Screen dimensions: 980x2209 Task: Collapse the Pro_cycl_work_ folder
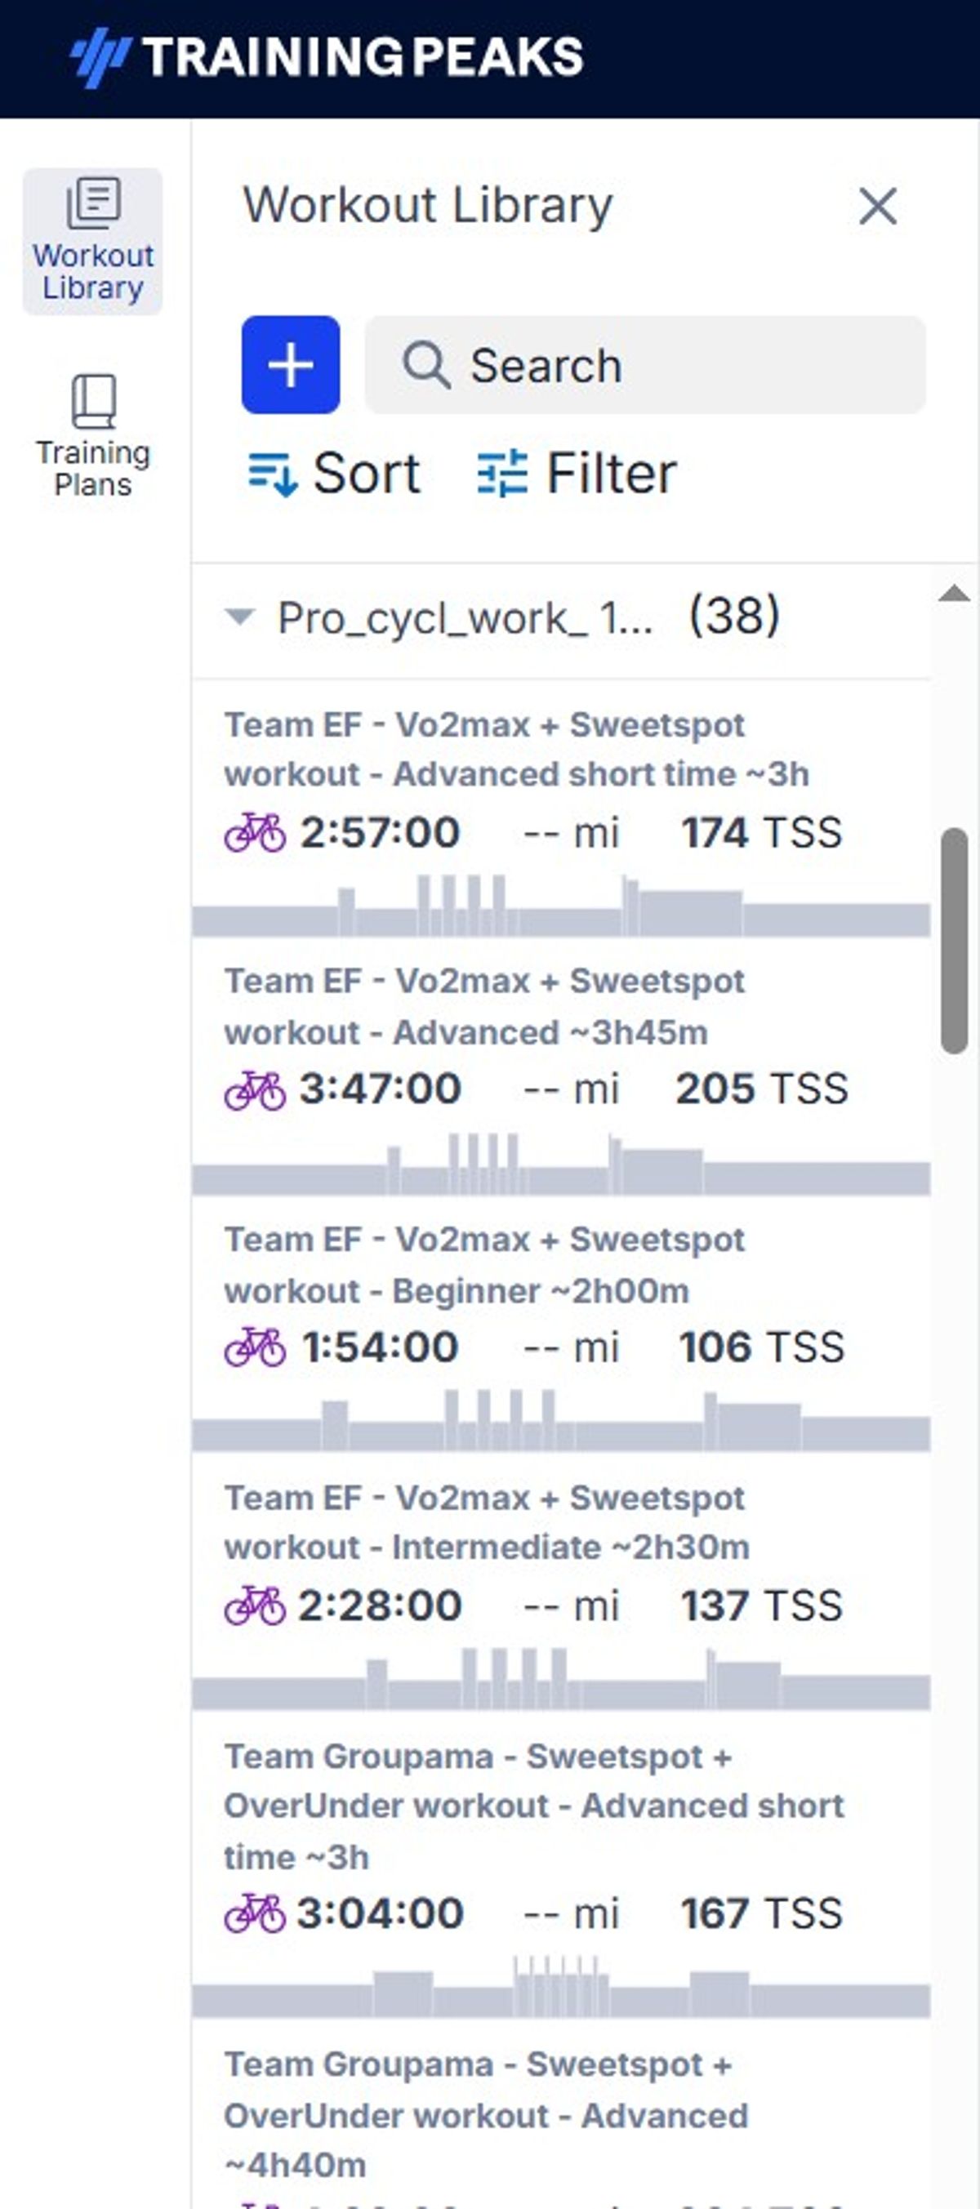(239, 617)
